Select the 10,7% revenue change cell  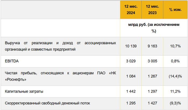[174, 46]
